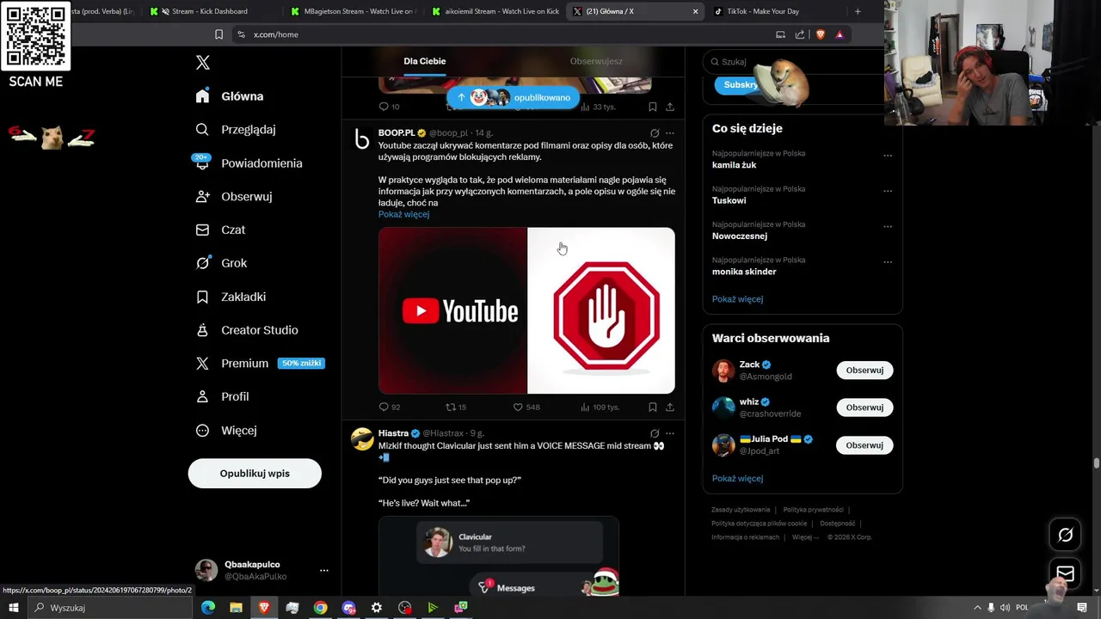Open BOOP.PL profile avatar
The width and height of the screenshot is (1101, 619).
362,139
